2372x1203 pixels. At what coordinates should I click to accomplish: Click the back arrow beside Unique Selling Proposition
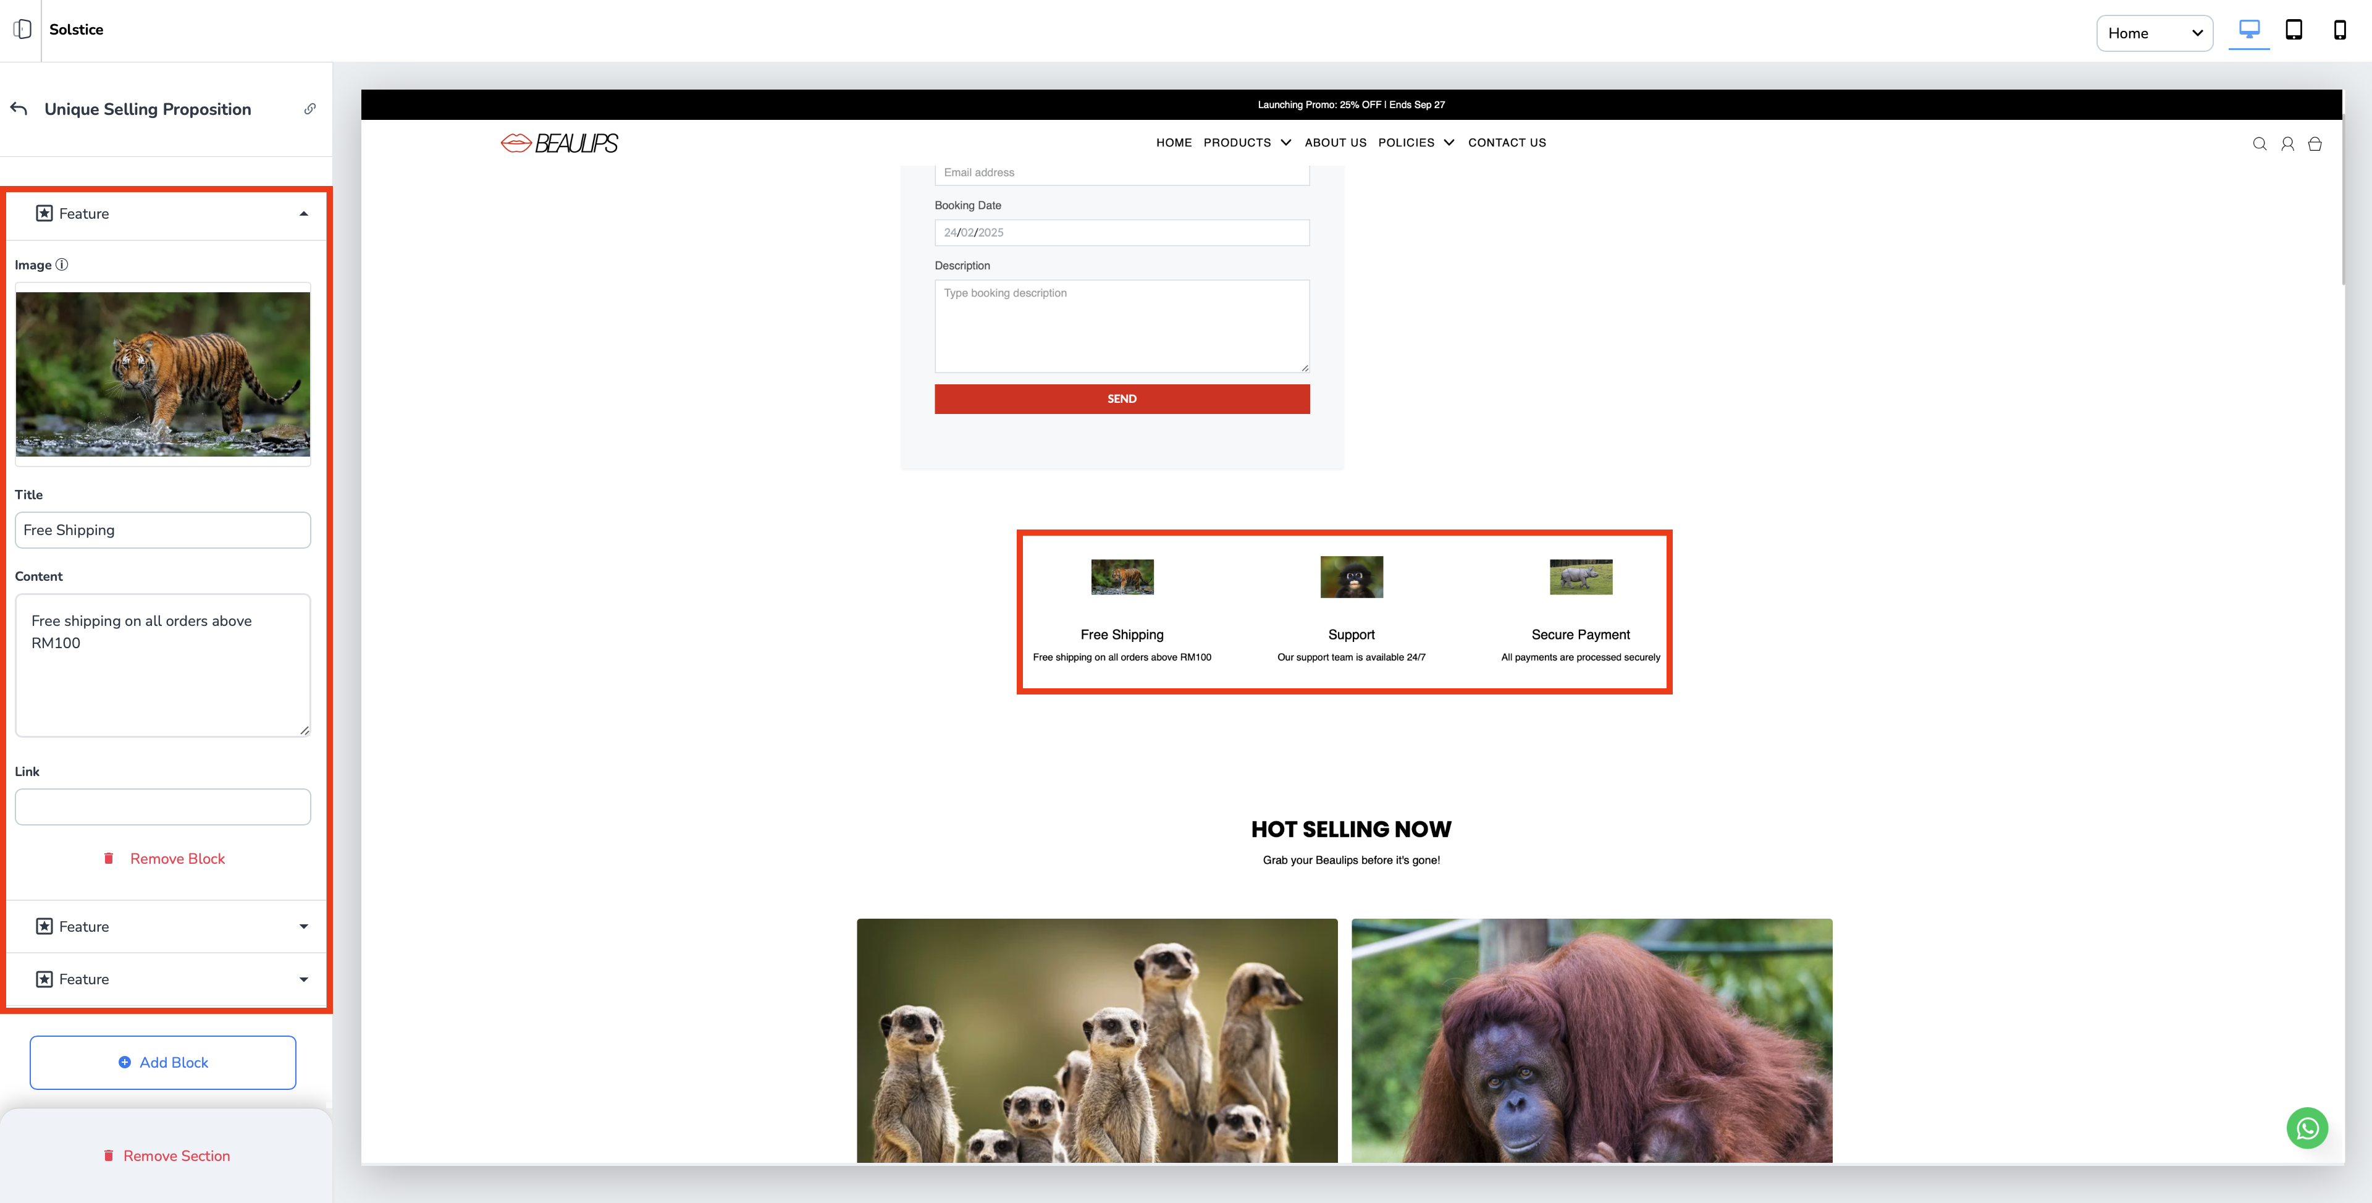click(x=19, y=109)
